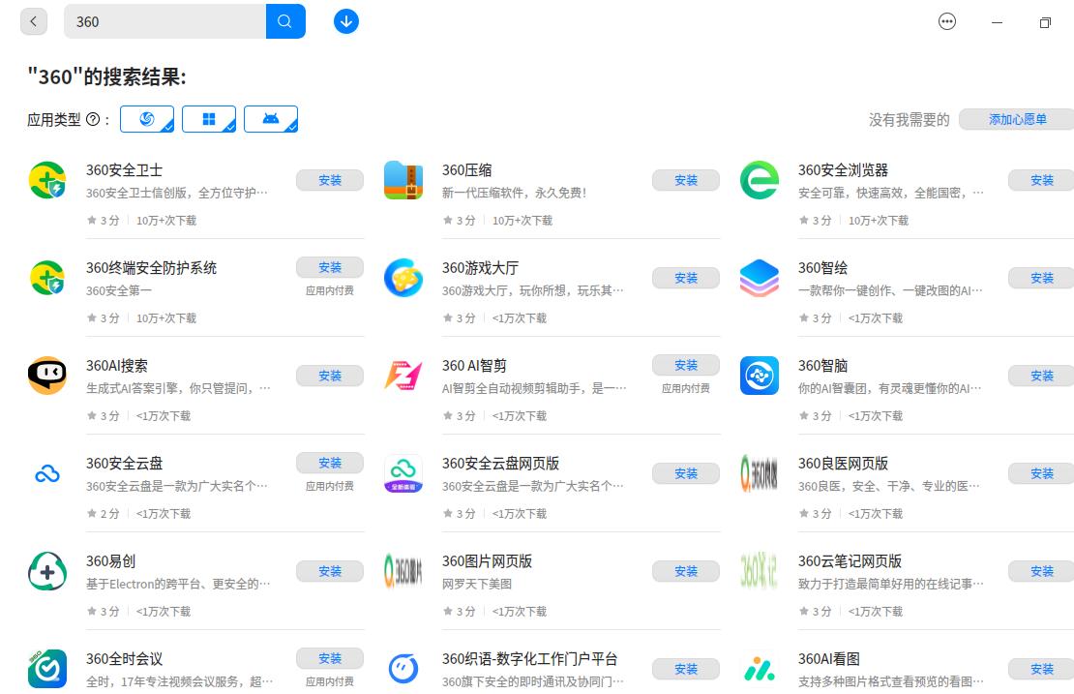Screen dimensions: 1074x694
Task: Open the 360安全卫士 title text
Action: pos(124,170)
